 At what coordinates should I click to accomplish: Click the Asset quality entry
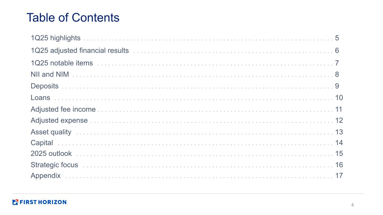(x=51, y=132)
